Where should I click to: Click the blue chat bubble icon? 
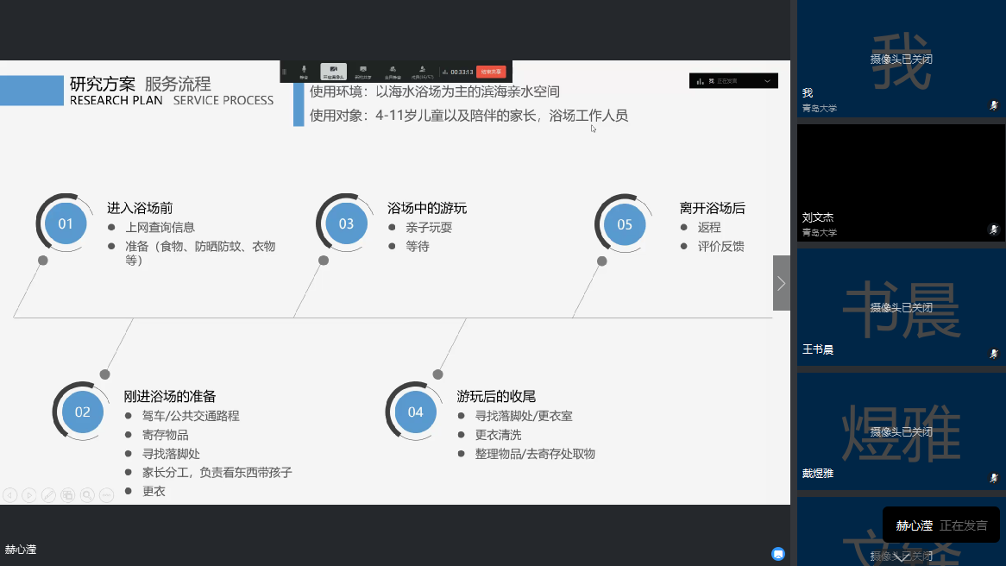coord(777,553)
